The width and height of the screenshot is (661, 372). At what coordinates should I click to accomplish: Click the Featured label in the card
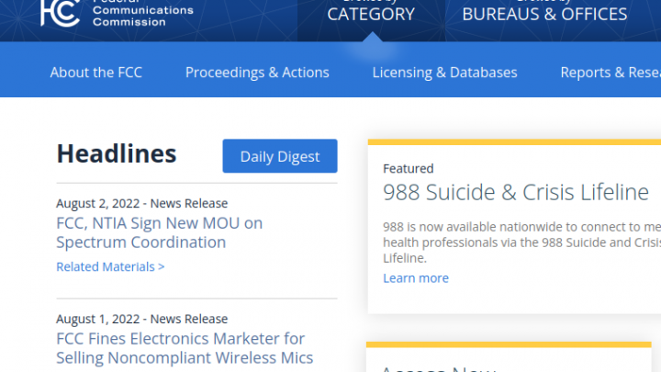click(408, 169)
